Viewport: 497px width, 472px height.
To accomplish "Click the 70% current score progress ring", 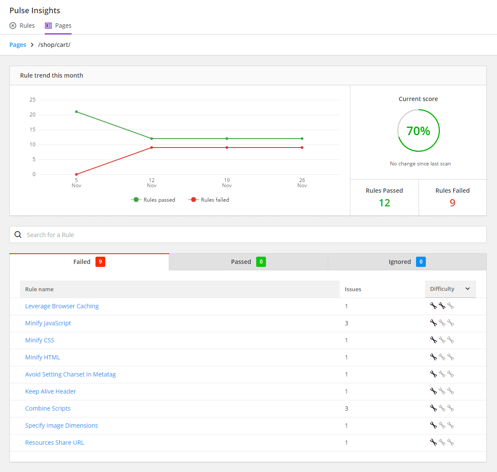I will click(x=418, y=130).
